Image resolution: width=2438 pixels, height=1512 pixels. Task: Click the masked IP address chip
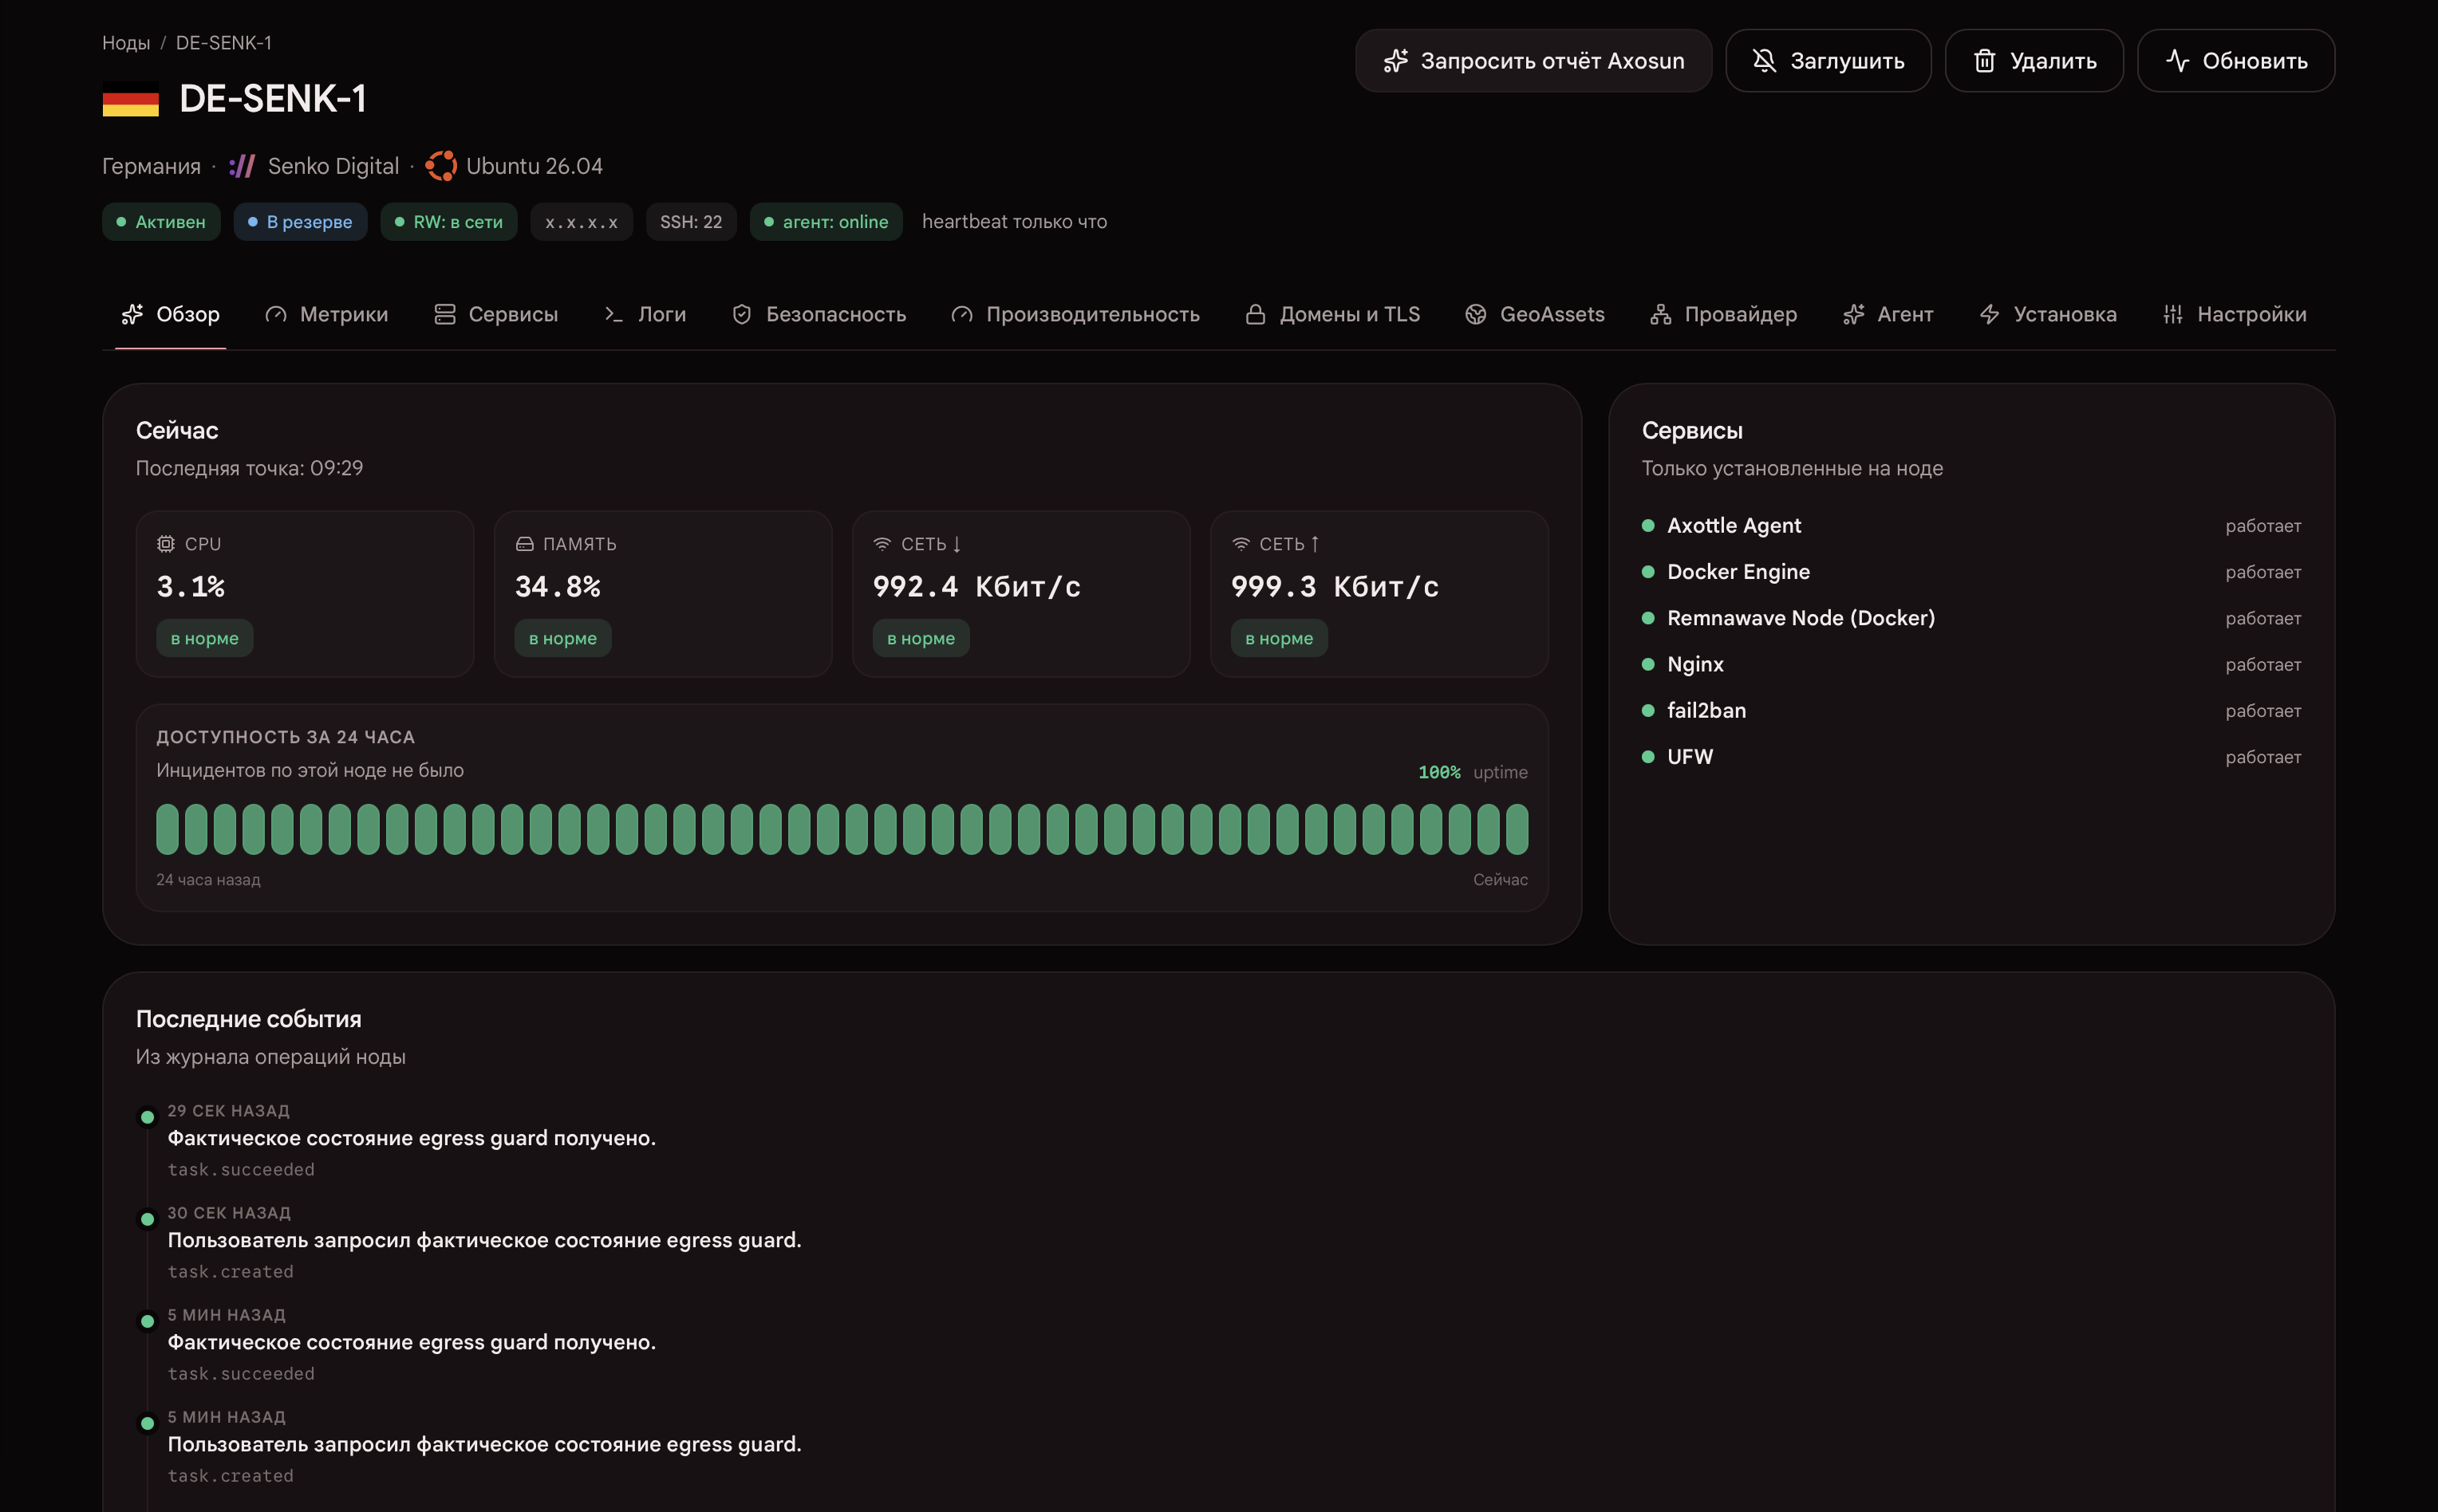[582, 222]
